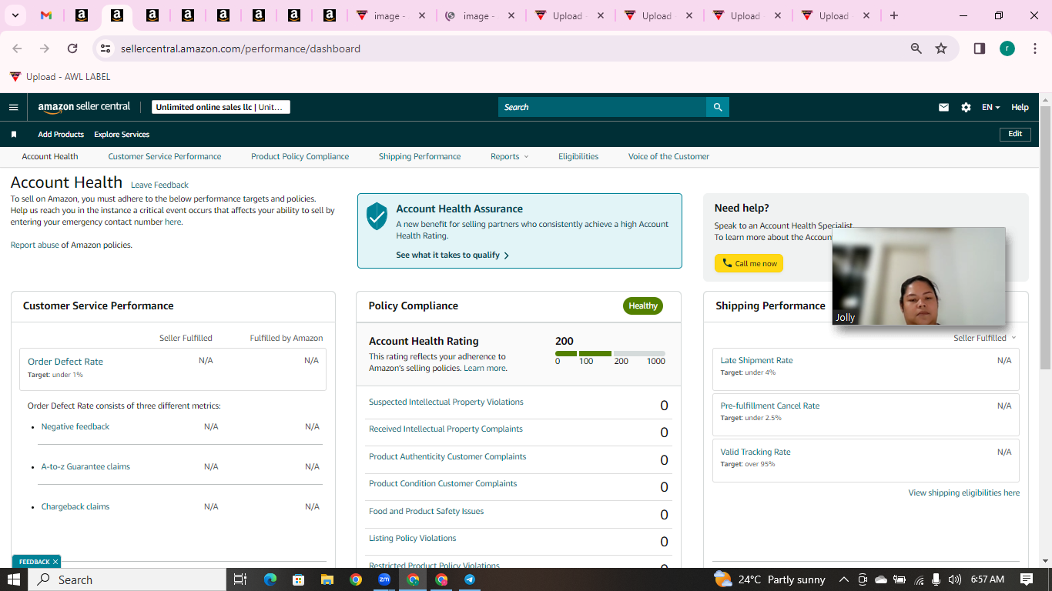Click the Jolly video call thumbnail

tap(919, 275)
